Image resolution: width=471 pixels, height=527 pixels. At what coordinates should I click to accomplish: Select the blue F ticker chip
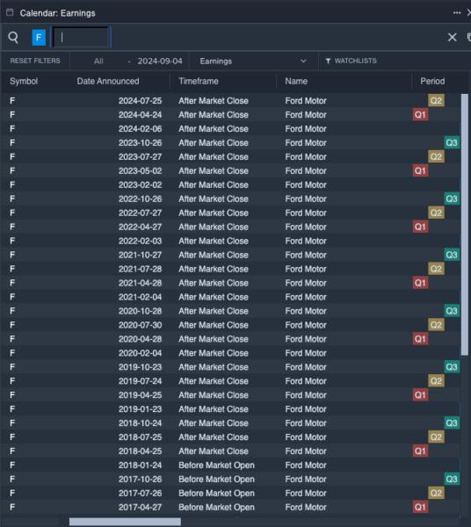pos(39,37)
